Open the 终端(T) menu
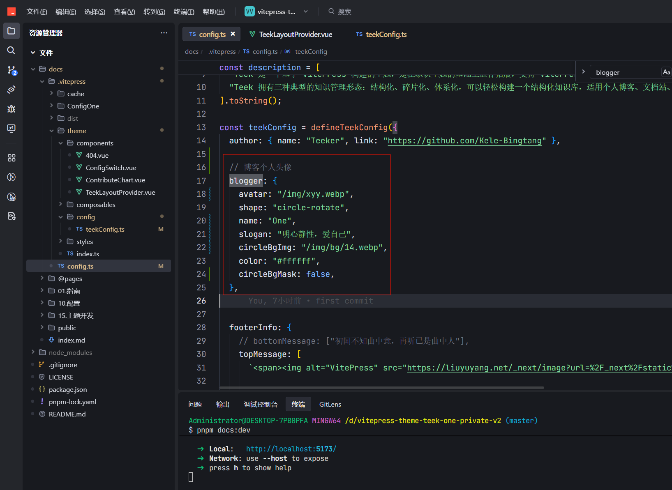This screenshot has height=490, width=672. [x=184, y=12]
